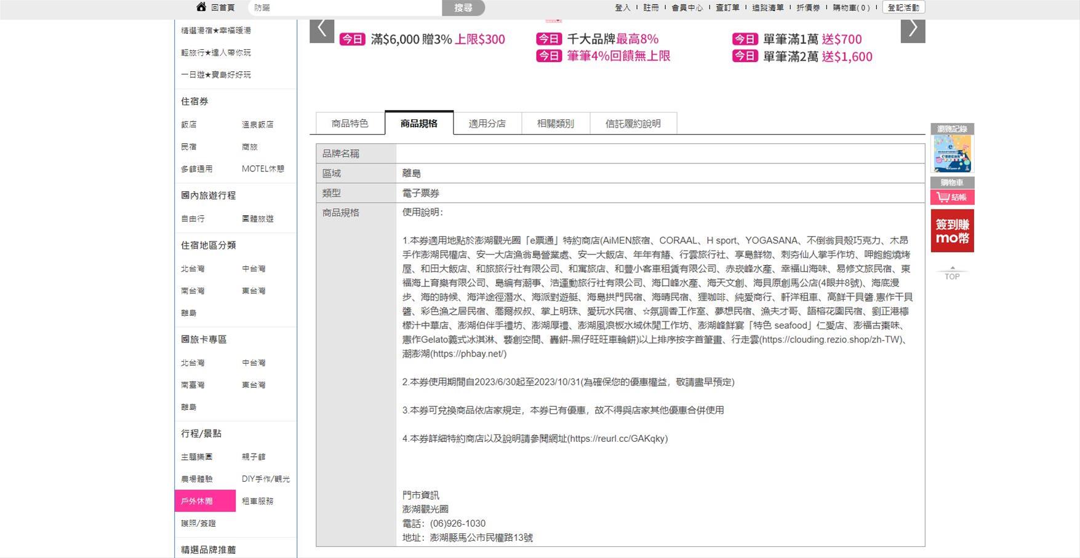1080x558 pixels.
Task: Open DIY手作/觀光 category
Action: point(266,479)
